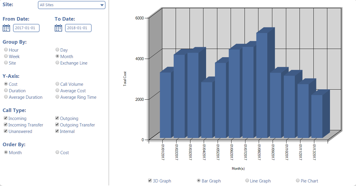
Task: Switch chart to Line Graph
Action: coord(247,181)
